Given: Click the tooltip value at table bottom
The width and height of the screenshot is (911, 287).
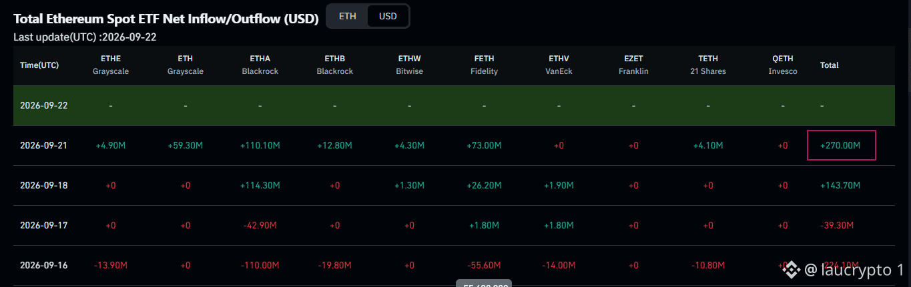Looking at the screenshot, I should pos(484,283).
